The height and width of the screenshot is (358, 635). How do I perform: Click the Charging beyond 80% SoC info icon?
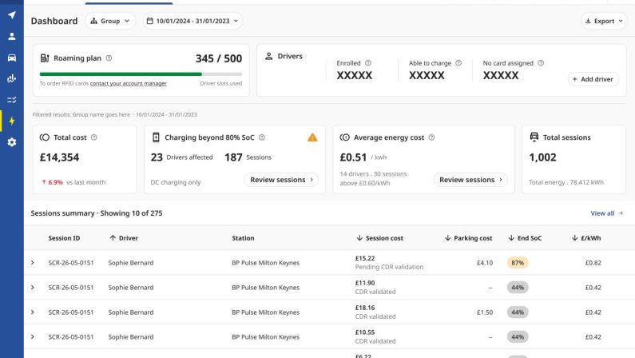(262, 137)
